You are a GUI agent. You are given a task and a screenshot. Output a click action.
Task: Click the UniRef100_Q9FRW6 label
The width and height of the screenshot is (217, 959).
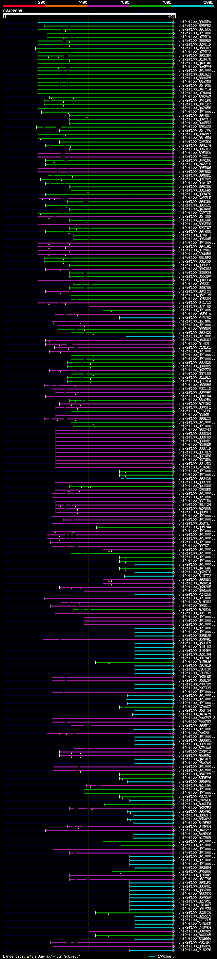(x=195, y=167)
